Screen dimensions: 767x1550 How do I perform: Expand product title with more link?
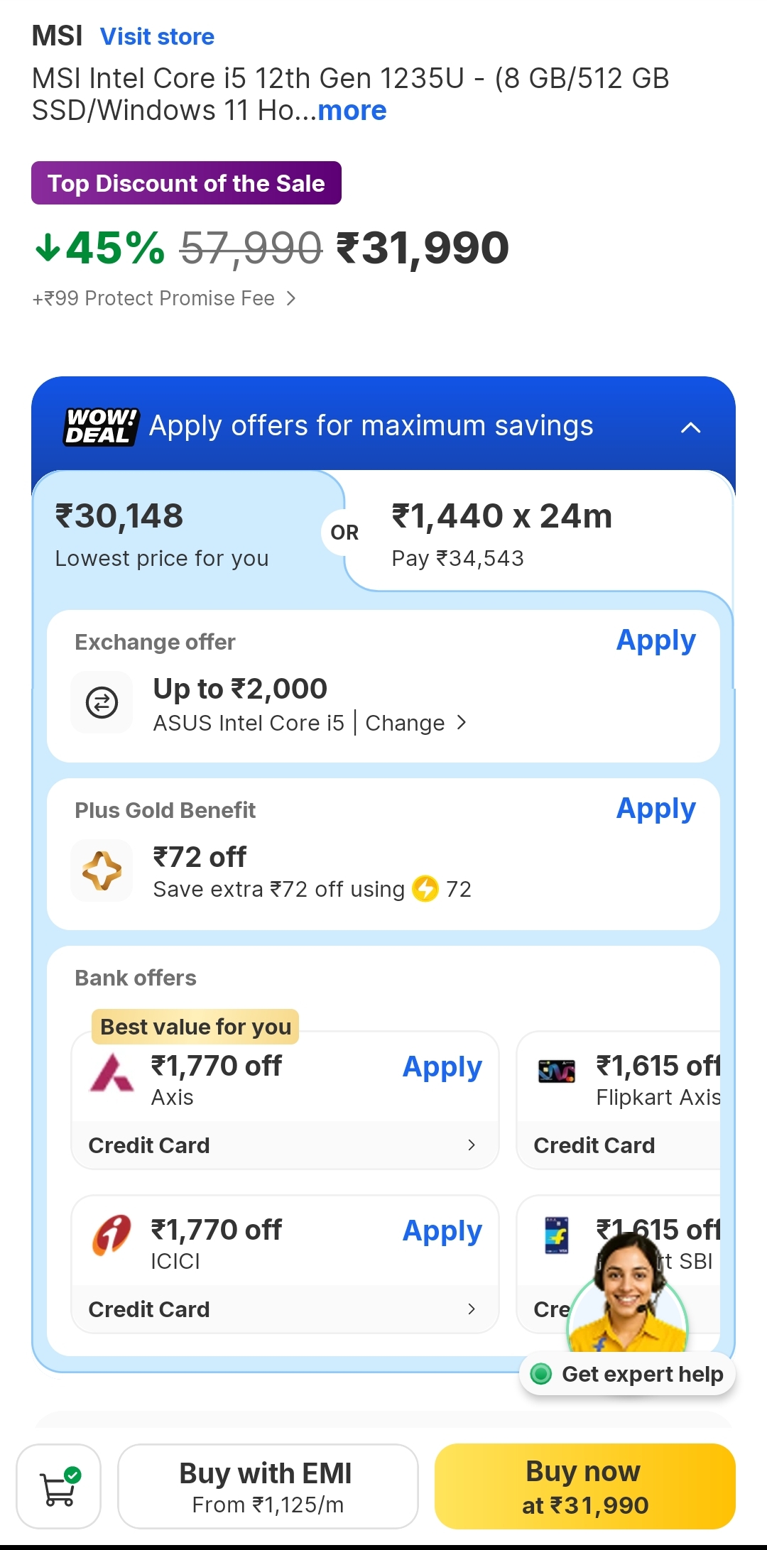[352, 111]
